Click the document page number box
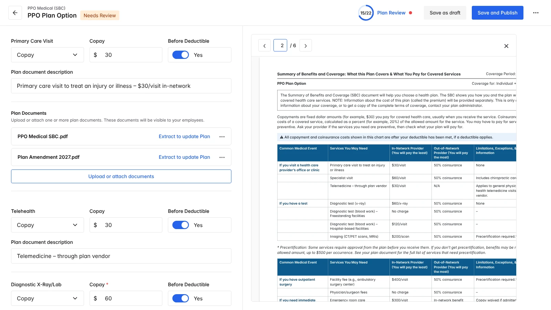 click(x=280, y=45)
